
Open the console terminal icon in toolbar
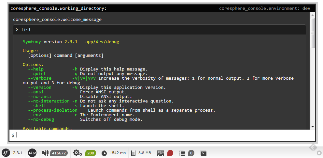click(204, 153)
